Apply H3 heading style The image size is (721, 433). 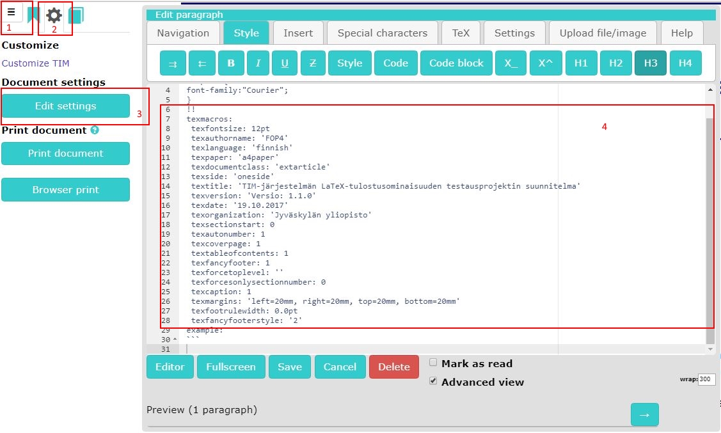click(x=651, y=63)
